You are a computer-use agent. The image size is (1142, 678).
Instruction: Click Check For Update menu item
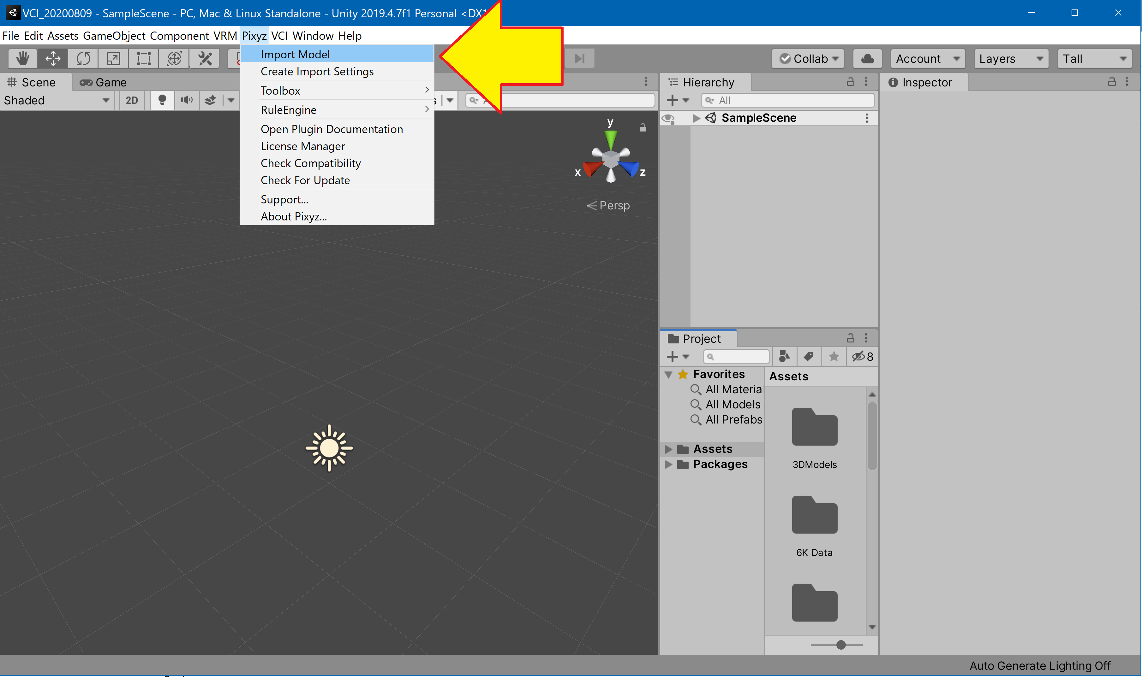pos(305,180)
